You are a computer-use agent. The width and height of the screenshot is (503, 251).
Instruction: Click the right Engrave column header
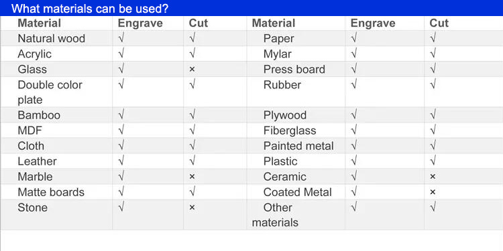tap(373, 23)
